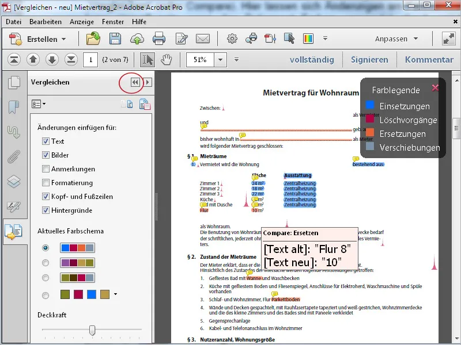The image size is (461, 345).
Task: Open the attachments paperclip sidebar panel
Action: pyautogui.click(x=14, y=156)
